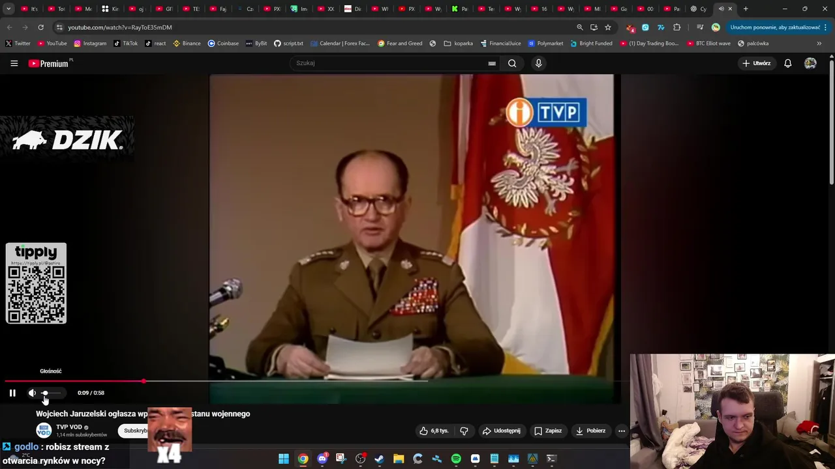Viewport: 835px width, 469px height.
Task: Open the TikTok bookmark
Action: pos(125,44)
